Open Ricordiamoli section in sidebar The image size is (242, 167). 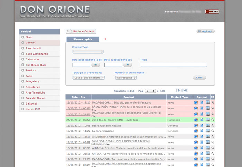pyautogui.click(x=40, y=48)
